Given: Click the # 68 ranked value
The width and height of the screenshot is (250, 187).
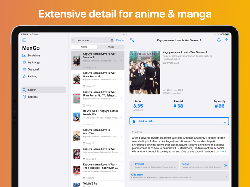Looking at the screenshot, I should 178,106.
